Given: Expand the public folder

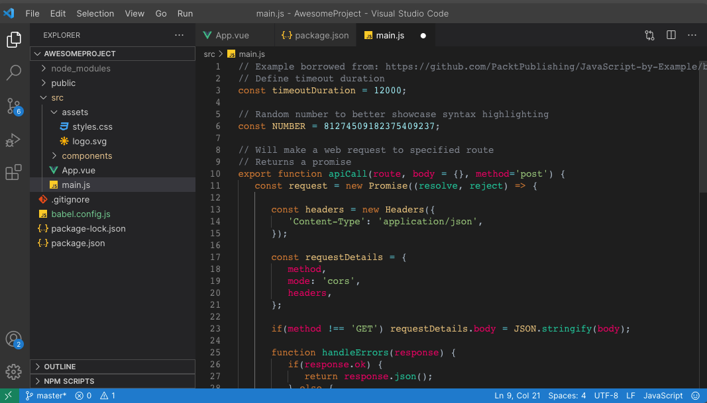Looking at the screenshot, I should 113,83.
